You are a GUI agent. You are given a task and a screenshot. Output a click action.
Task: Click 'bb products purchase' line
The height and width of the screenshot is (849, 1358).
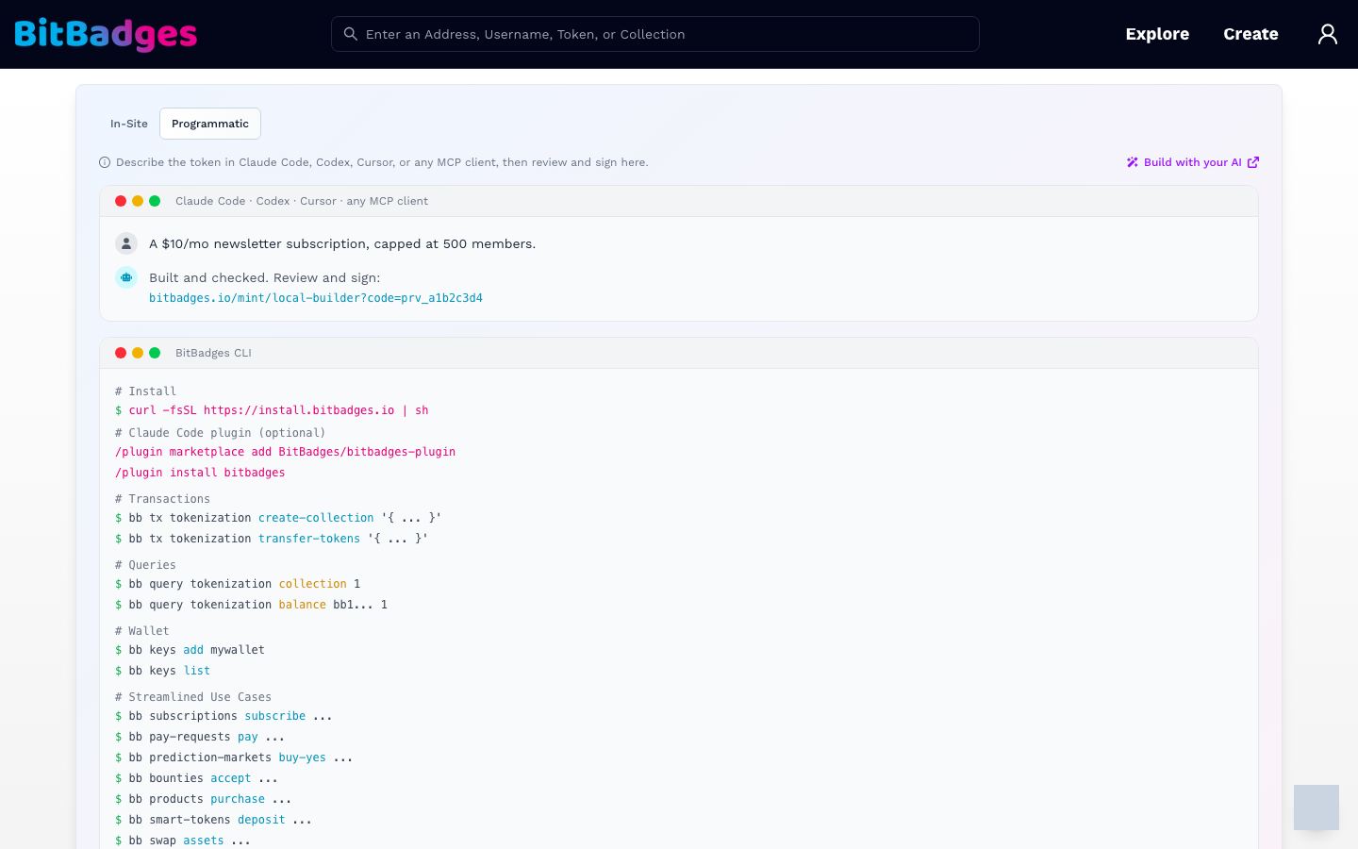(x=204, y=799)
